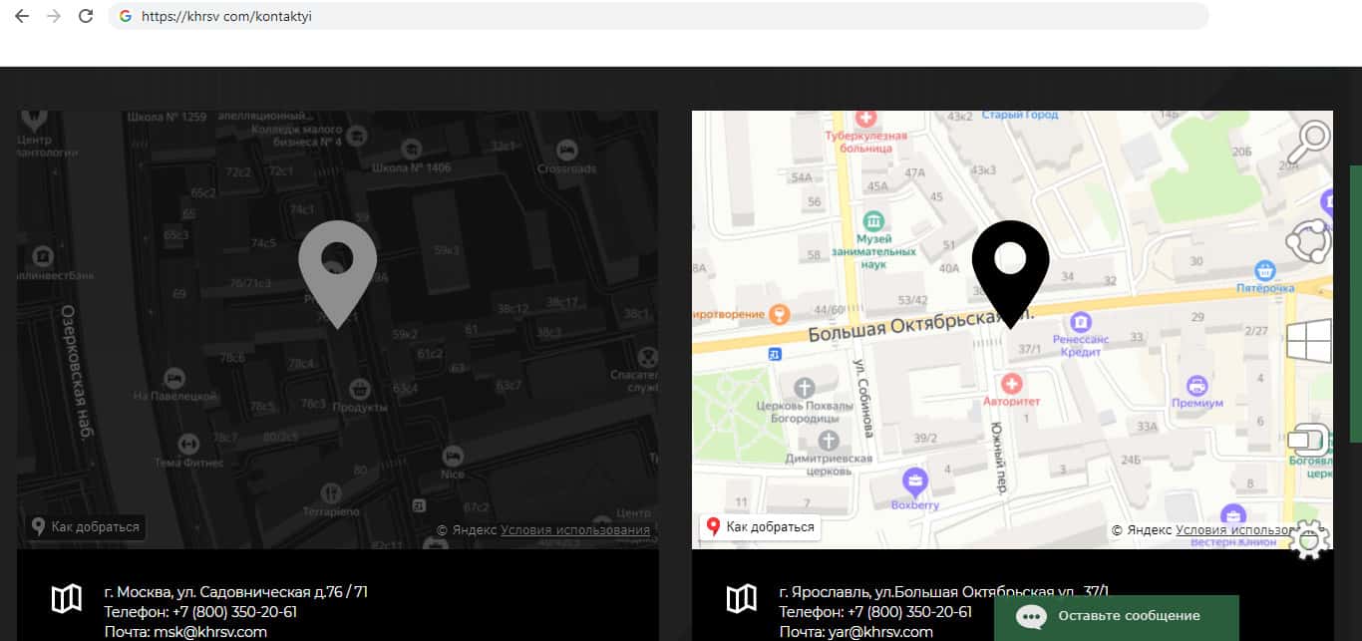Screen dimensions: 1362x641
Task: Click the Продукты shop marker on Moscow map
Action: [x=358, y=387]
